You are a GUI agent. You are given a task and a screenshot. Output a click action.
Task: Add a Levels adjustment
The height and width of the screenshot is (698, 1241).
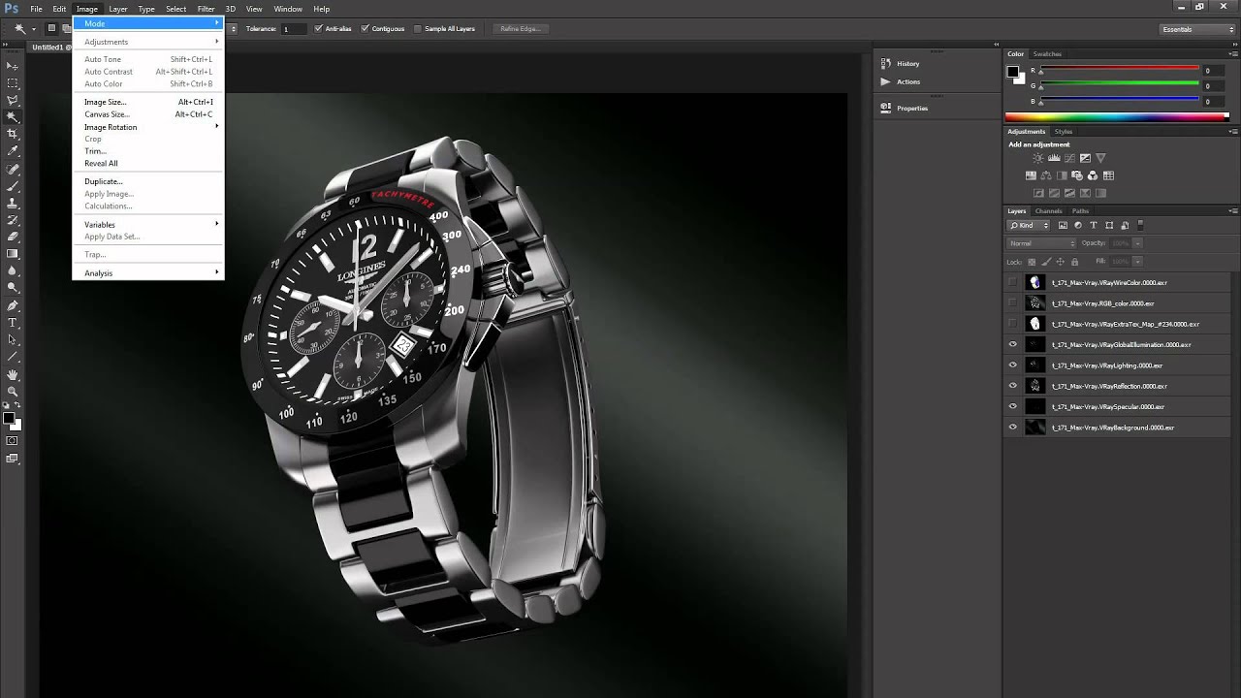1054,158
